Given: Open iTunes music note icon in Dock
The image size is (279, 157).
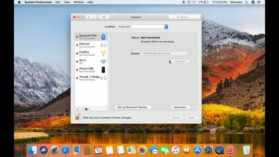Looking at the screenshot, I should click(x=175, y=150).
